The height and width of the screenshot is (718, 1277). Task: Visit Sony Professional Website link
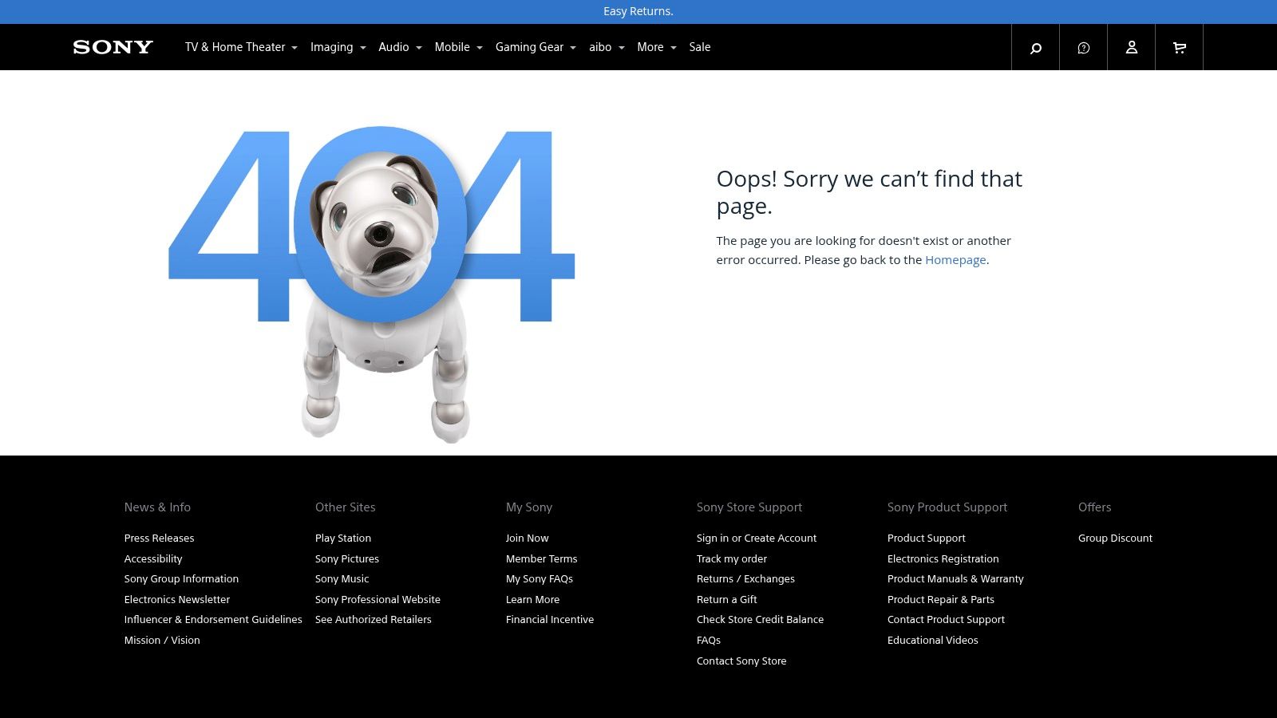coord(378,600)
